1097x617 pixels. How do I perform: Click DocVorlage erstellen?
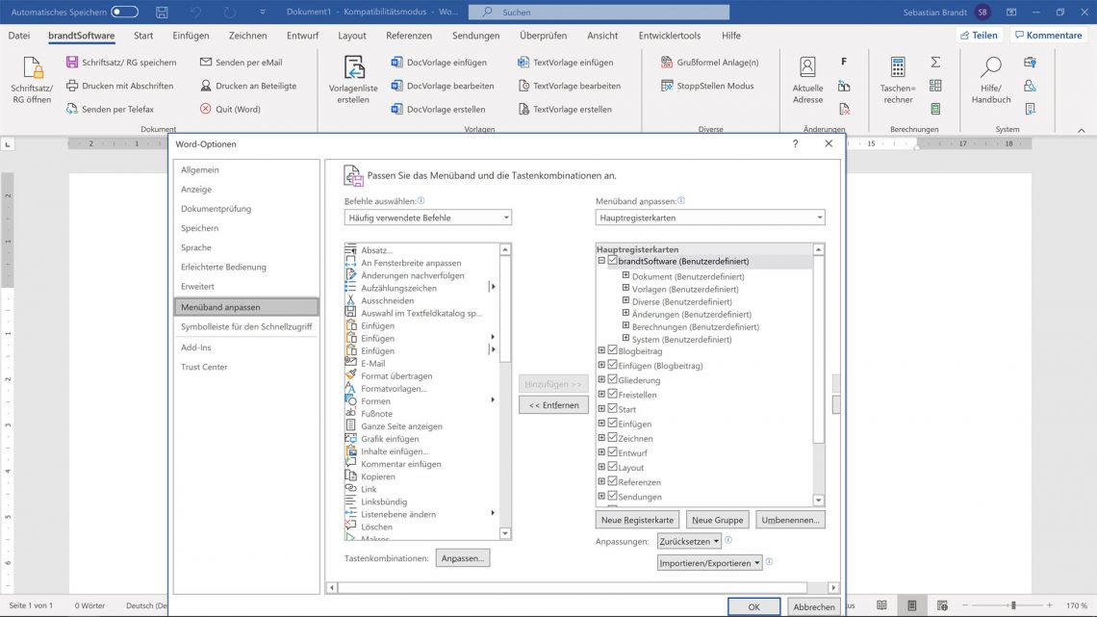tap(438, 109)
